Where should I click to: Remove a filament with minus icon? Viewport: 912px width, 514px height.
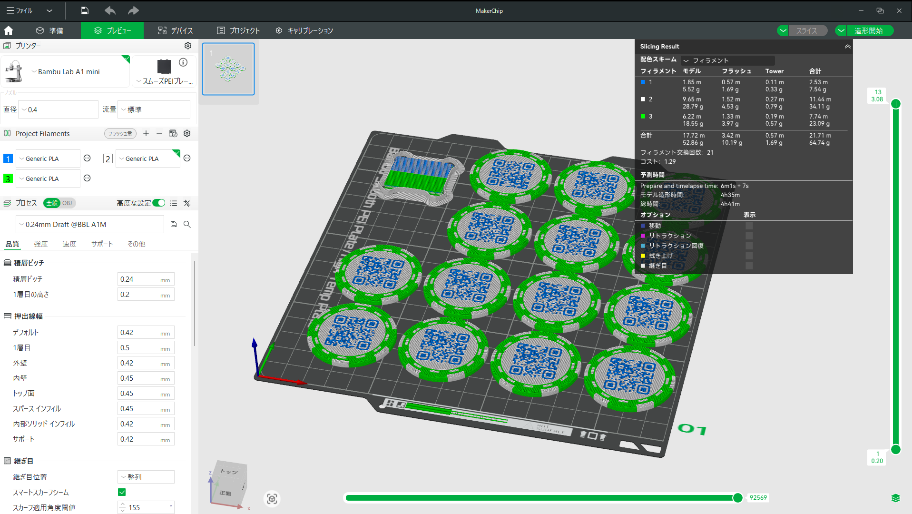pyautogui.click(x=159, y=133)
